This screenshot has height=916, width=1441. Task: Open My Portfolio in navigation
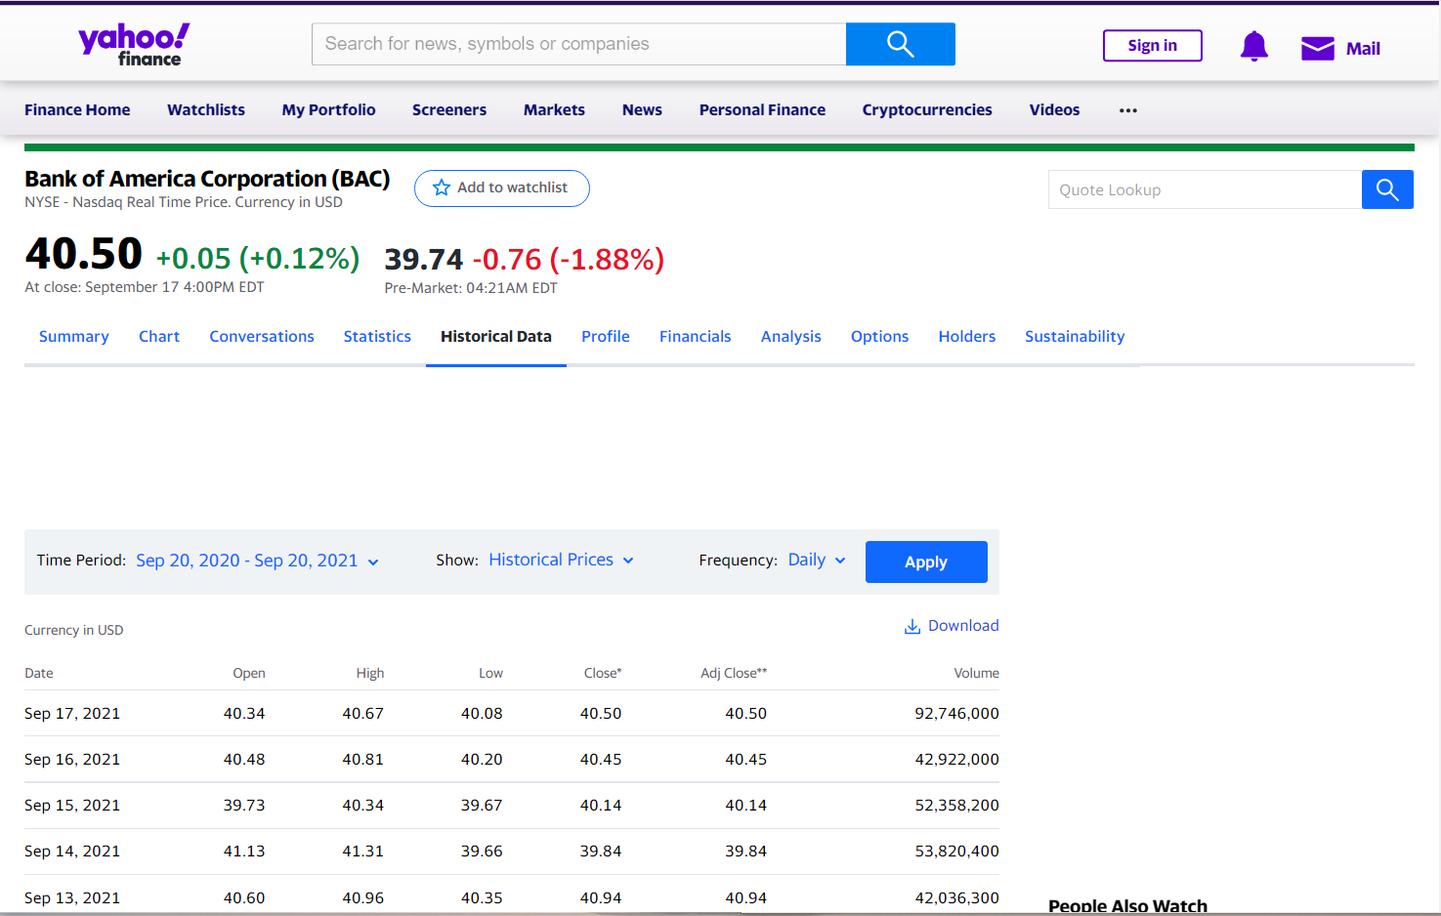(x=328, y=110)
